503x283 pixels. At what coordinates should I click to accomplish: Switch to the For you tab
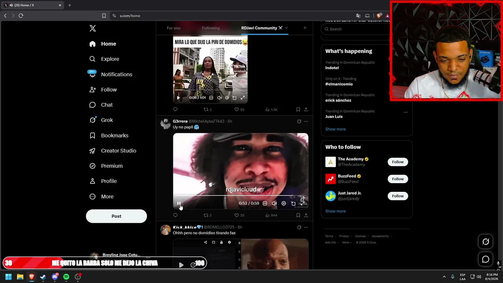[x=174, y=28]
